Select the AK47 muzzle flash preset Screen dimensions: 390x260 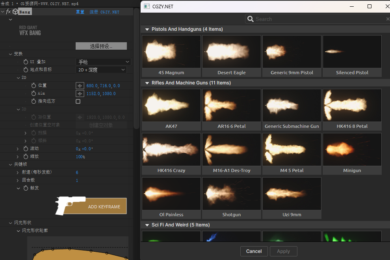[171, 110]
